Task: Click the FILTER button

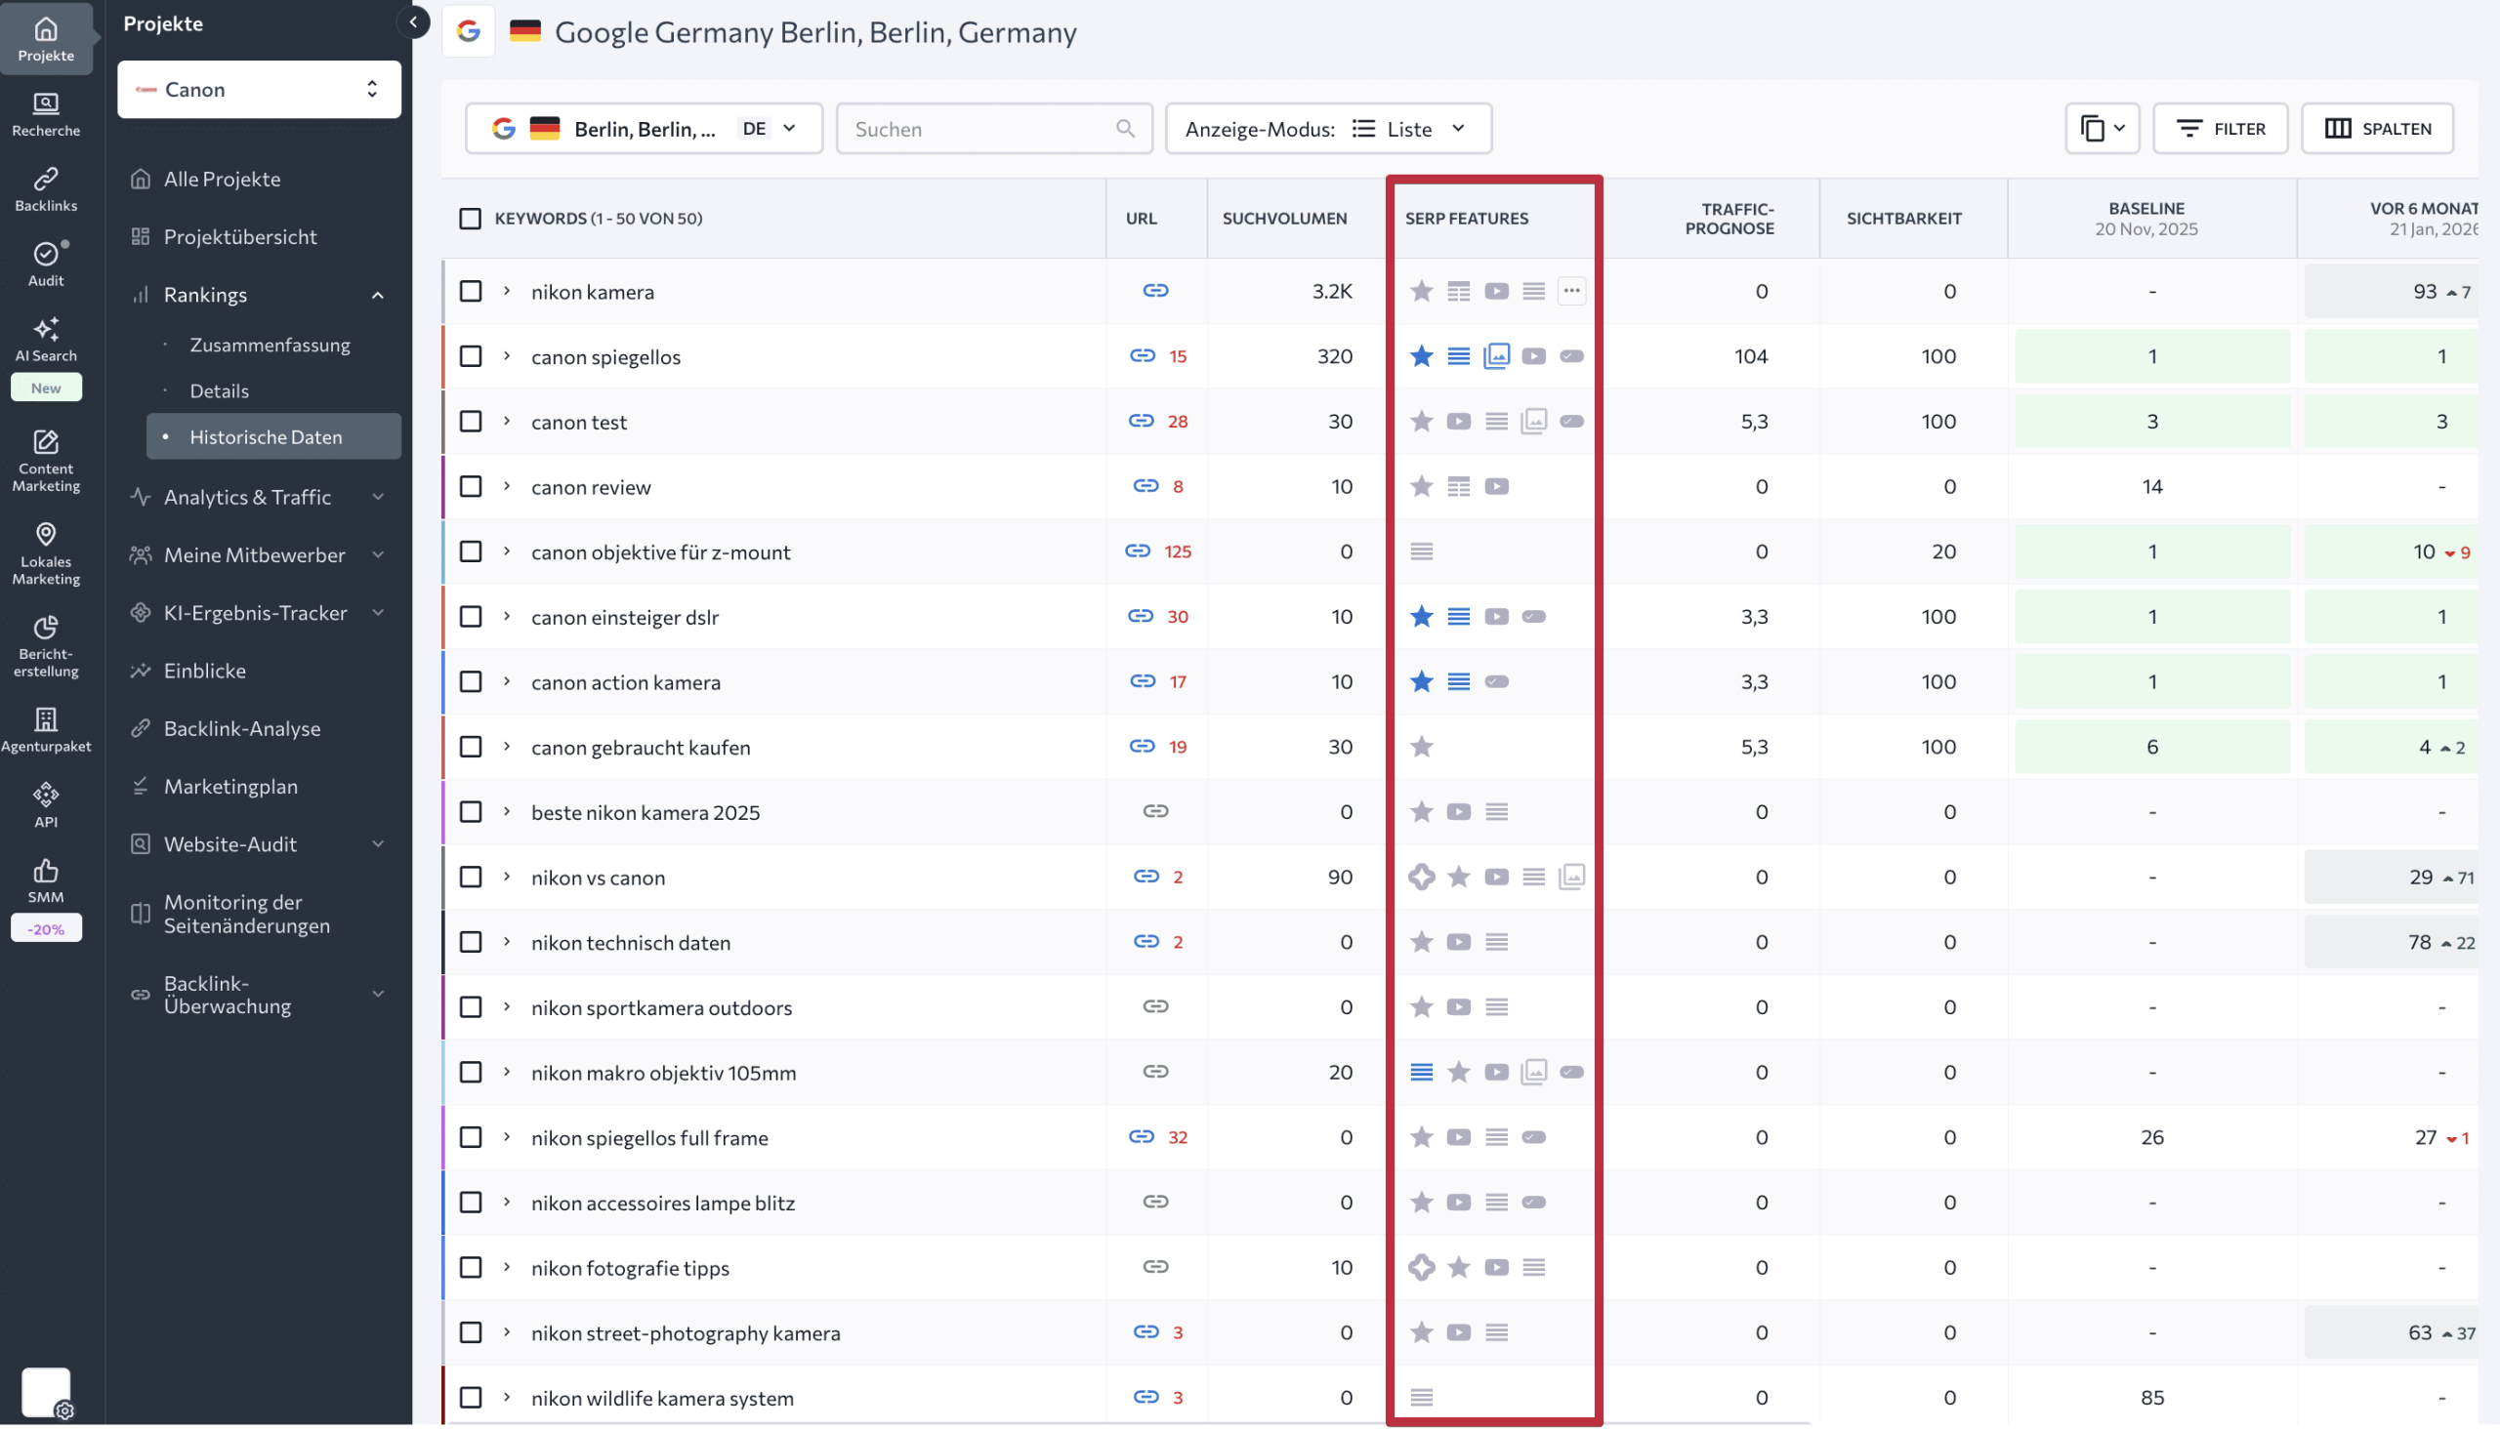Action: (x=2220, y=129)
